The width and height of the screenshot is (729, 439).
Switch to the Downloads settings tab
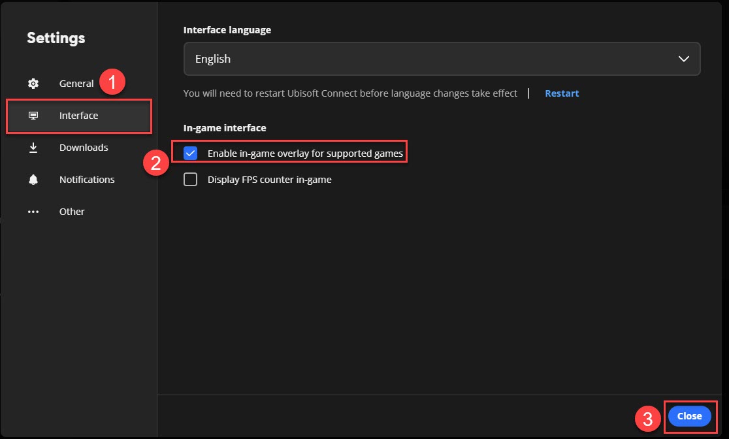[x=84, y=148]
